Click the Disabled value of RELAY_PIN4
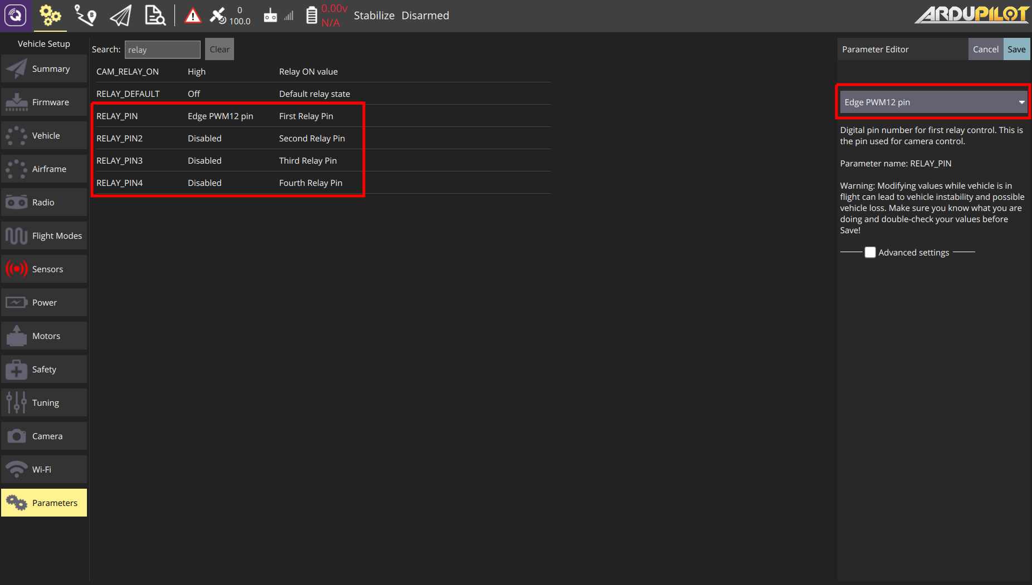This screenshot has height=585, width=1032. [x=205, y=183]
